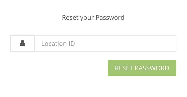This screenshot has width=187, height=97.
Task: Focus the Location ID input field
Action: click(105, 43)
